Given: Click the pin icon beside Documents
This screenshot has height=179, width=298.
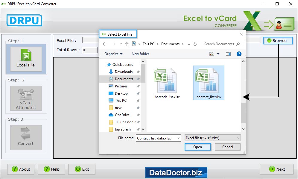Looking at the screenshot, I should click(138, 79).
